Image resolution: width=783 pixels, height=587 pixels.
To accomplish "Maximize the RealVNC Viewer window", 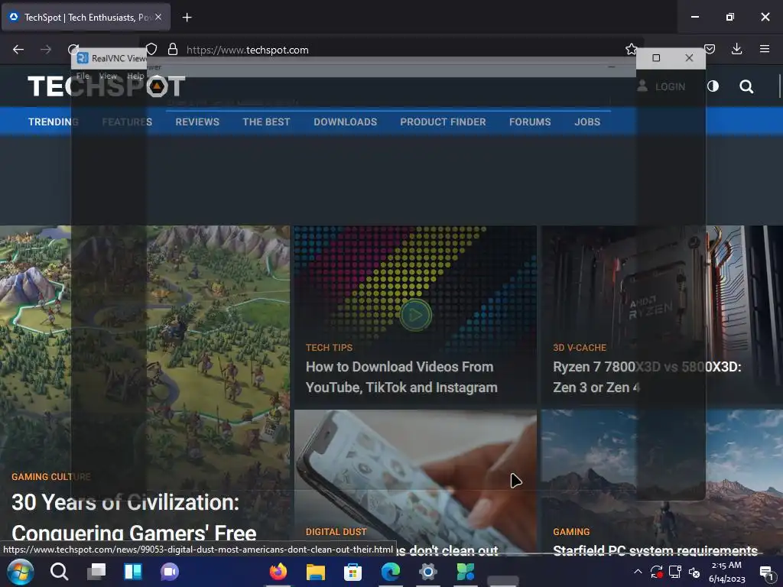I will pyautogui.click(x=656, y=58).
